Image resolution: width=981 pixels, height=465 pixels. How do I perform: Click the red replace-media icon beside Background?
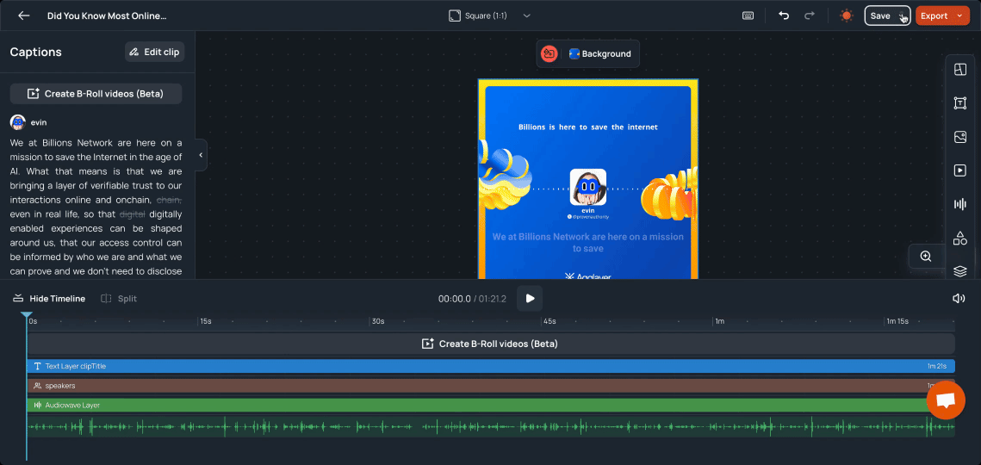[549, 54]
